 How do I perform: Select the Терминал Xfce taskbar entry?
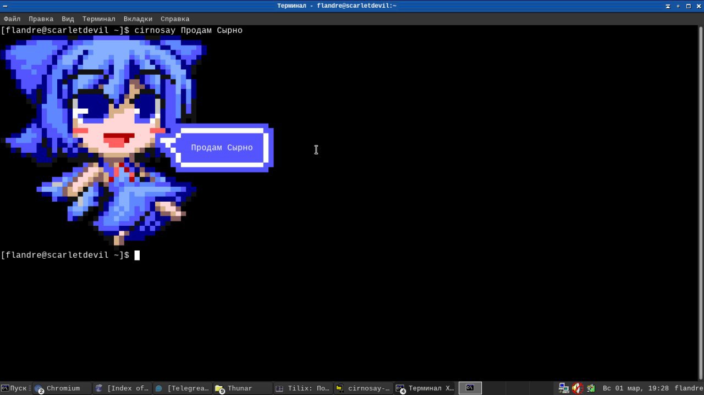pos(424,388)
